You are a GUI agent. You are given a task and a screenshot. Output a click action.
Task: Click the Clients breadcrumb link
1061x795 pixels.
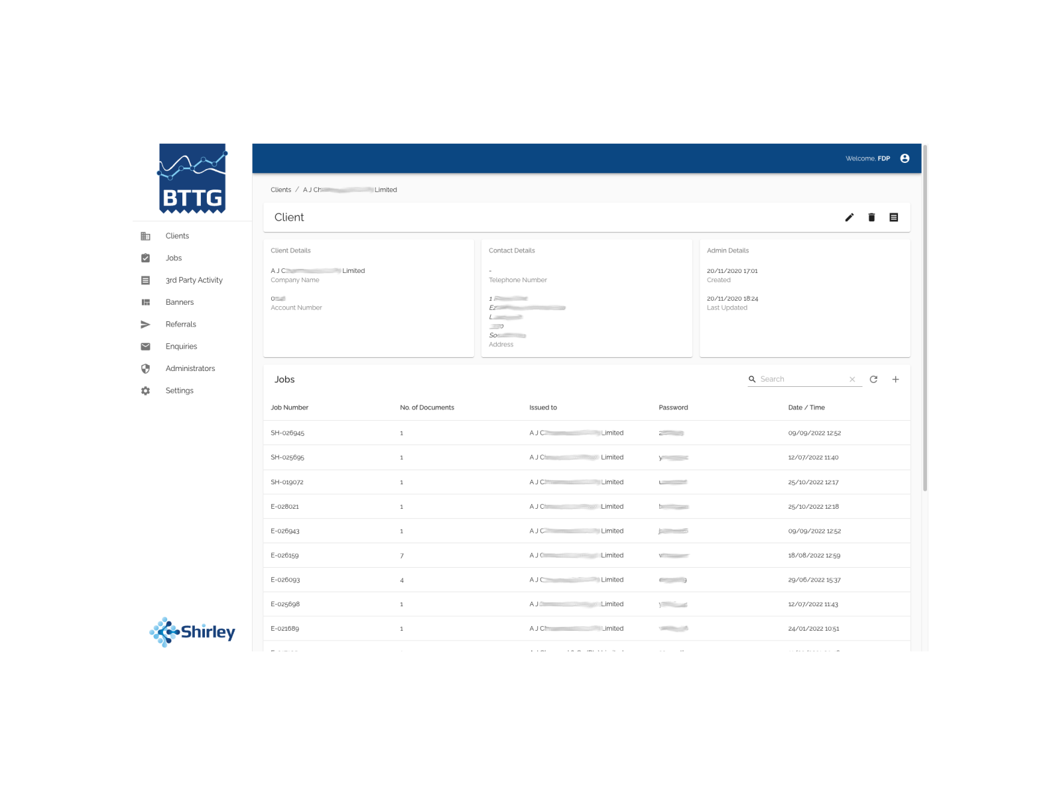(281, 190)
